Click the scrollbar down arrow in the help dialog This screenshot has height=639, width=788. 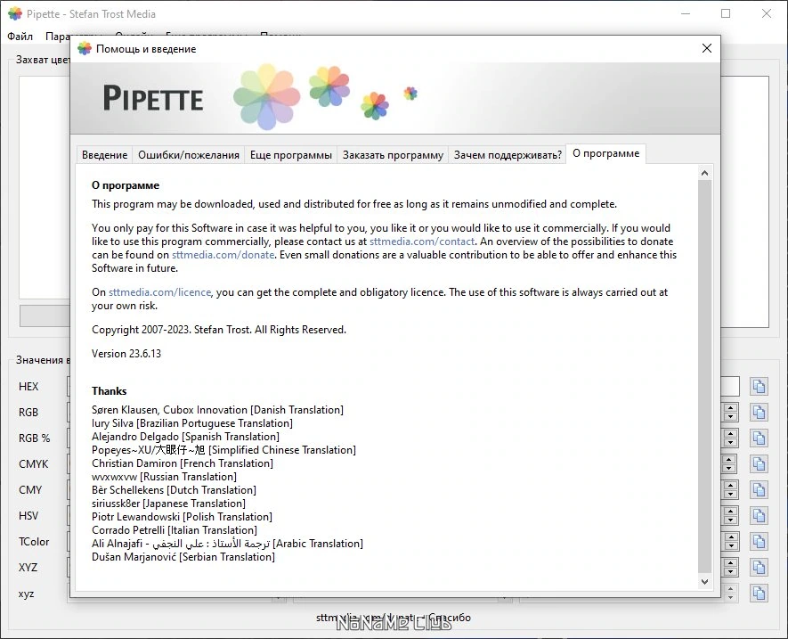click(704, 581)
